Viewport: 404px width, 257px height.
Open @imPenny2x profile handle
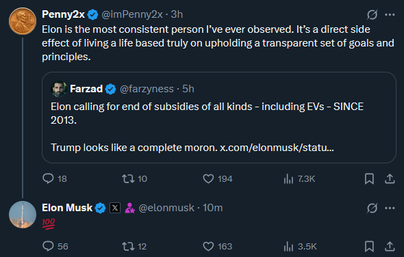[x=132, y=14]
